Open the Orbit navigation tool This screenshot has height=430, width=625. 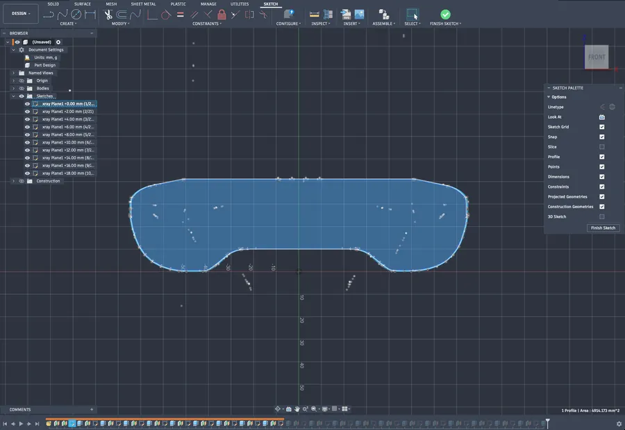(x=278, y=409)
